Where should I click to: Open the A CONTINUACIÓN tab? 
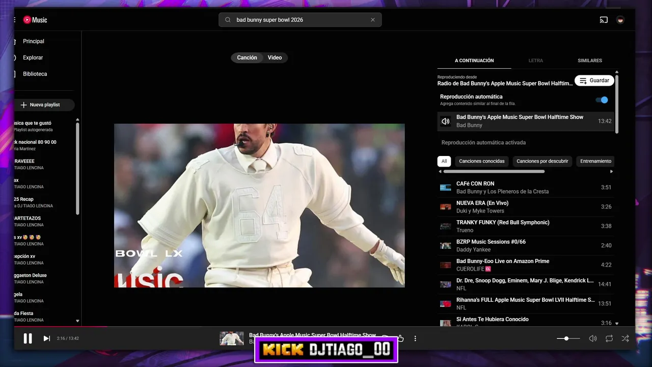(x=474, y=61)
